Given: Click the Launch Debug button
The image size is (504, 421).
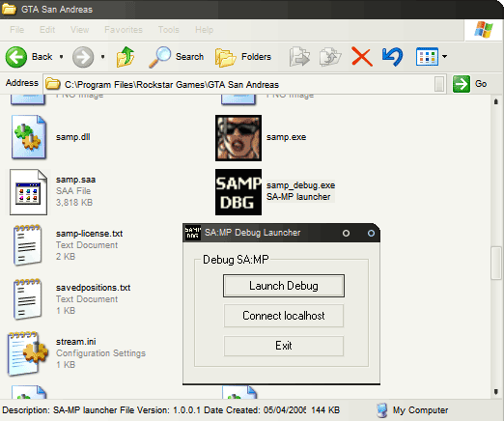Looking at the screenshot, I should (284, 286).
